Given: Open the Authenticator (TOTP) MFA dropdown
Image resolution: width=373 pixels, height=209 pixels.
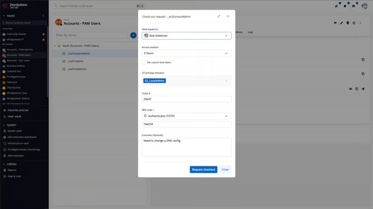Looking at the screenshot, I should [x=186, y=116].
